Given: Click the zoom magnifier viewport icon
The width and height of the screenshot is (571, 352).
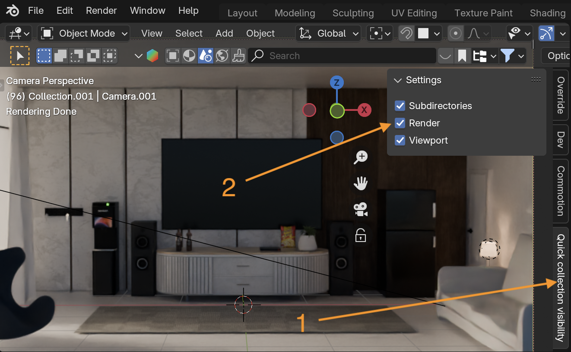Looking at the screenshot, I should (x=361, y=157).
